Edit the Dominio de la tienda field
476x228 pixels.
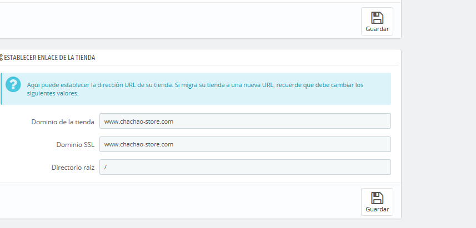tap(245, 121)
